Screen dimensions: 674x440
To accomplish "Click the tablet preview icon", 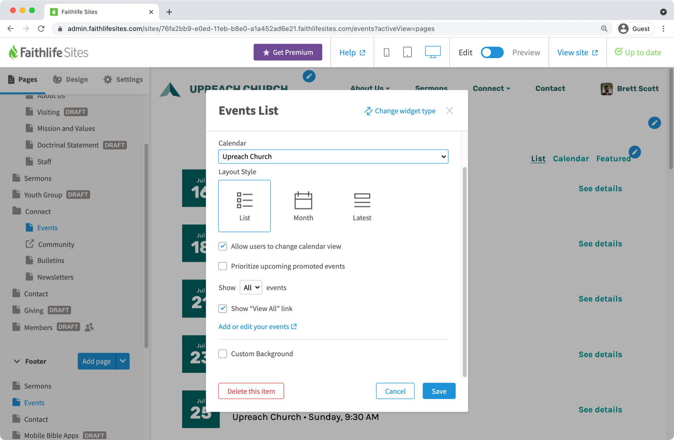I will 407,52.
